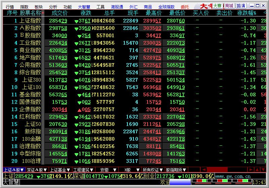This screenshot has height=188, width=269.
Task: Open the 工具 menu
Action: [100, 7]
